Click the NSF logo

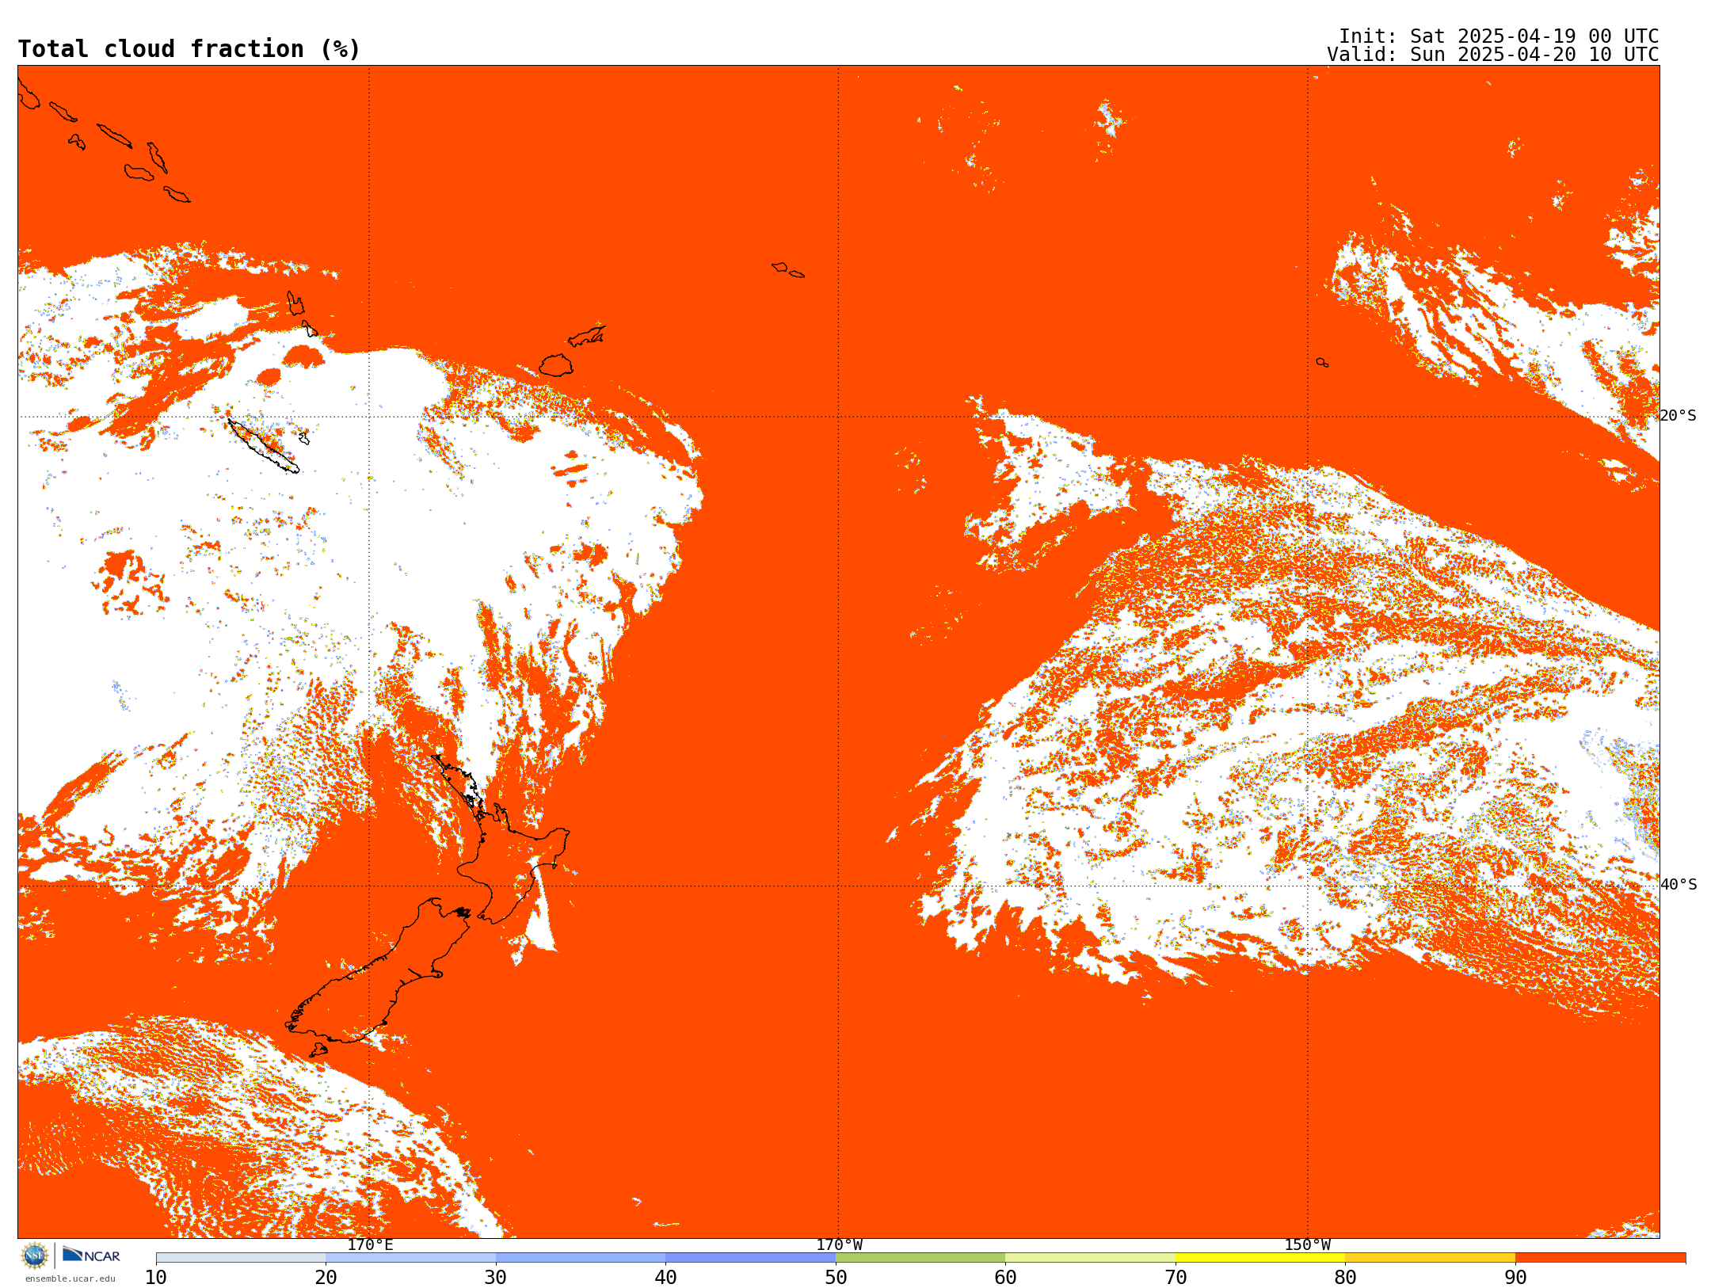(35, 1256)
